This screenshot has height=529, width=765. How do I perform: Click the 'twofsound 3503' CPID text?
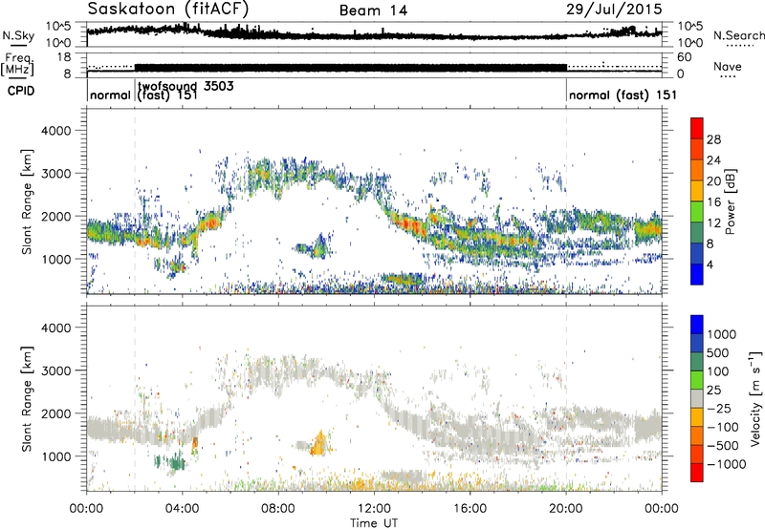pos(186,86)
